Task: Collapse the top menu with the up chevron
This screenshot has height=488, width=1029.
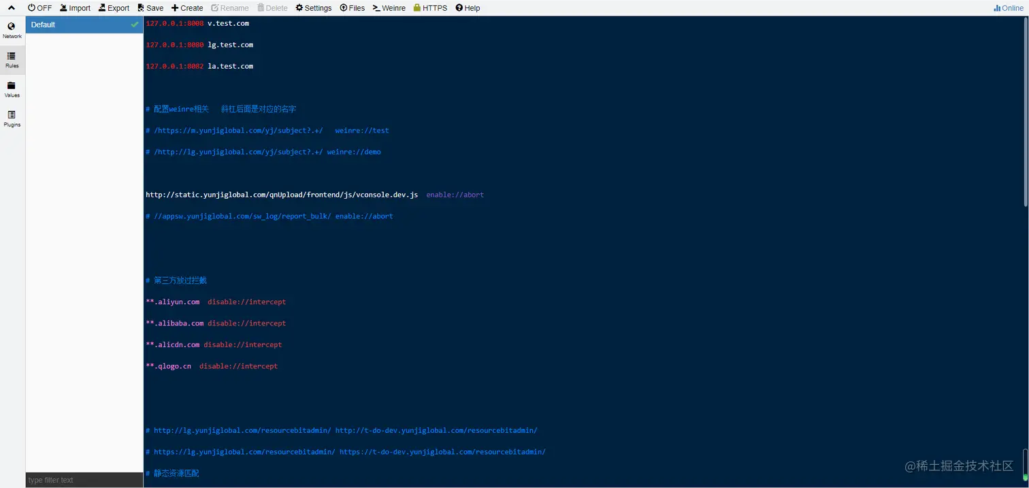Action: (x=12, y=8)
